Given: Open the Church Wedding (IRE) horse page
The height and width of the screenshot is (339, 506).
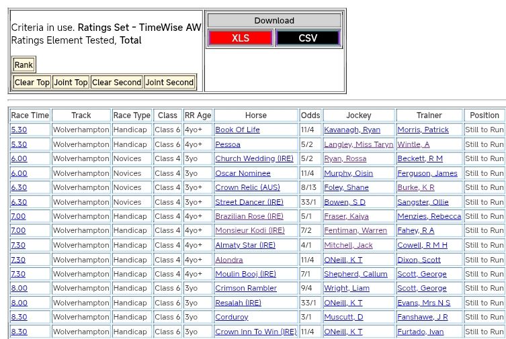Looking at the screenshot, I should pos(254,158).
